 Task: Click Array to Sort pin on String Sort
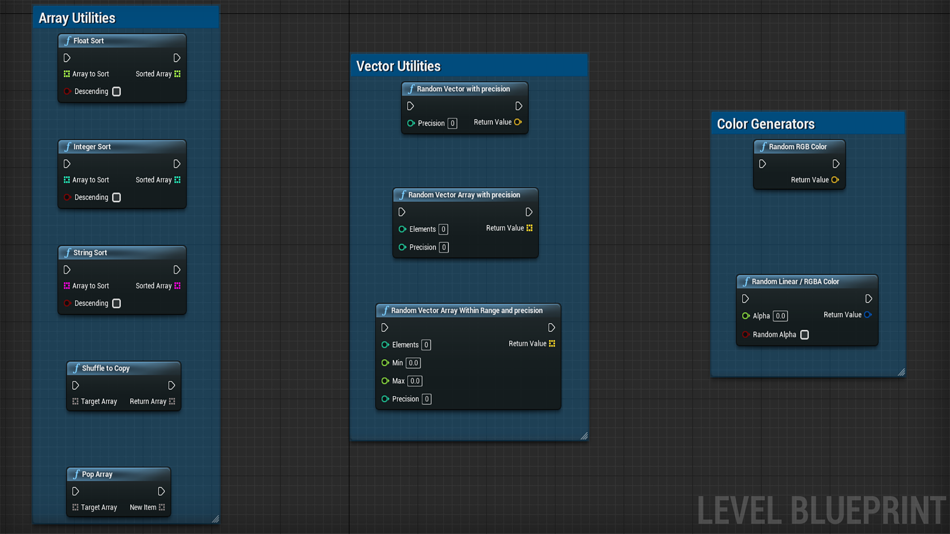pyautogui.click(x=67, y=286)
